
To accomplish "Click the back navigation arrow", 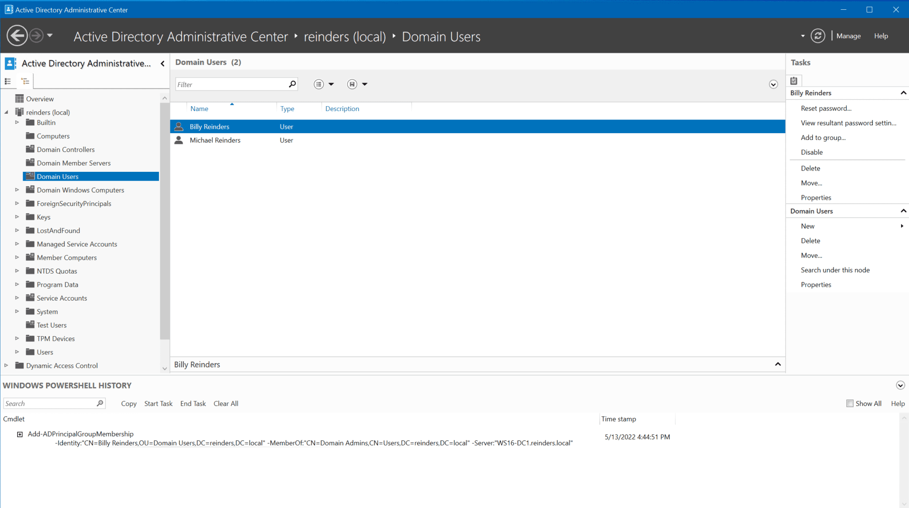I will pyautogui.click(x=18, y=36).
